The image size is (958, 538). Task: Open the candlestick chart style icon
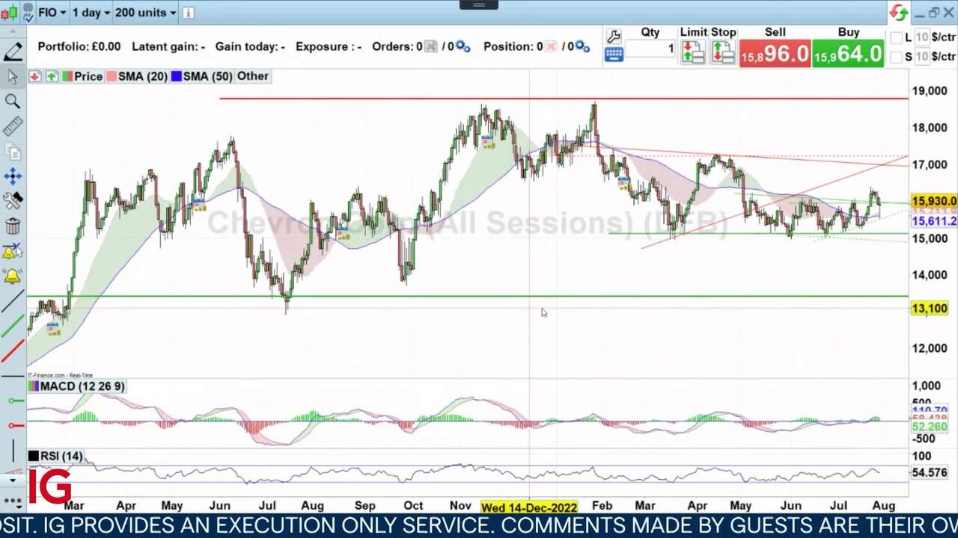[x=11, y=13]
